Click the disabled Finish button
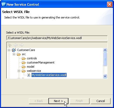Viewport: 114px width, 108px height. point(80,101)
